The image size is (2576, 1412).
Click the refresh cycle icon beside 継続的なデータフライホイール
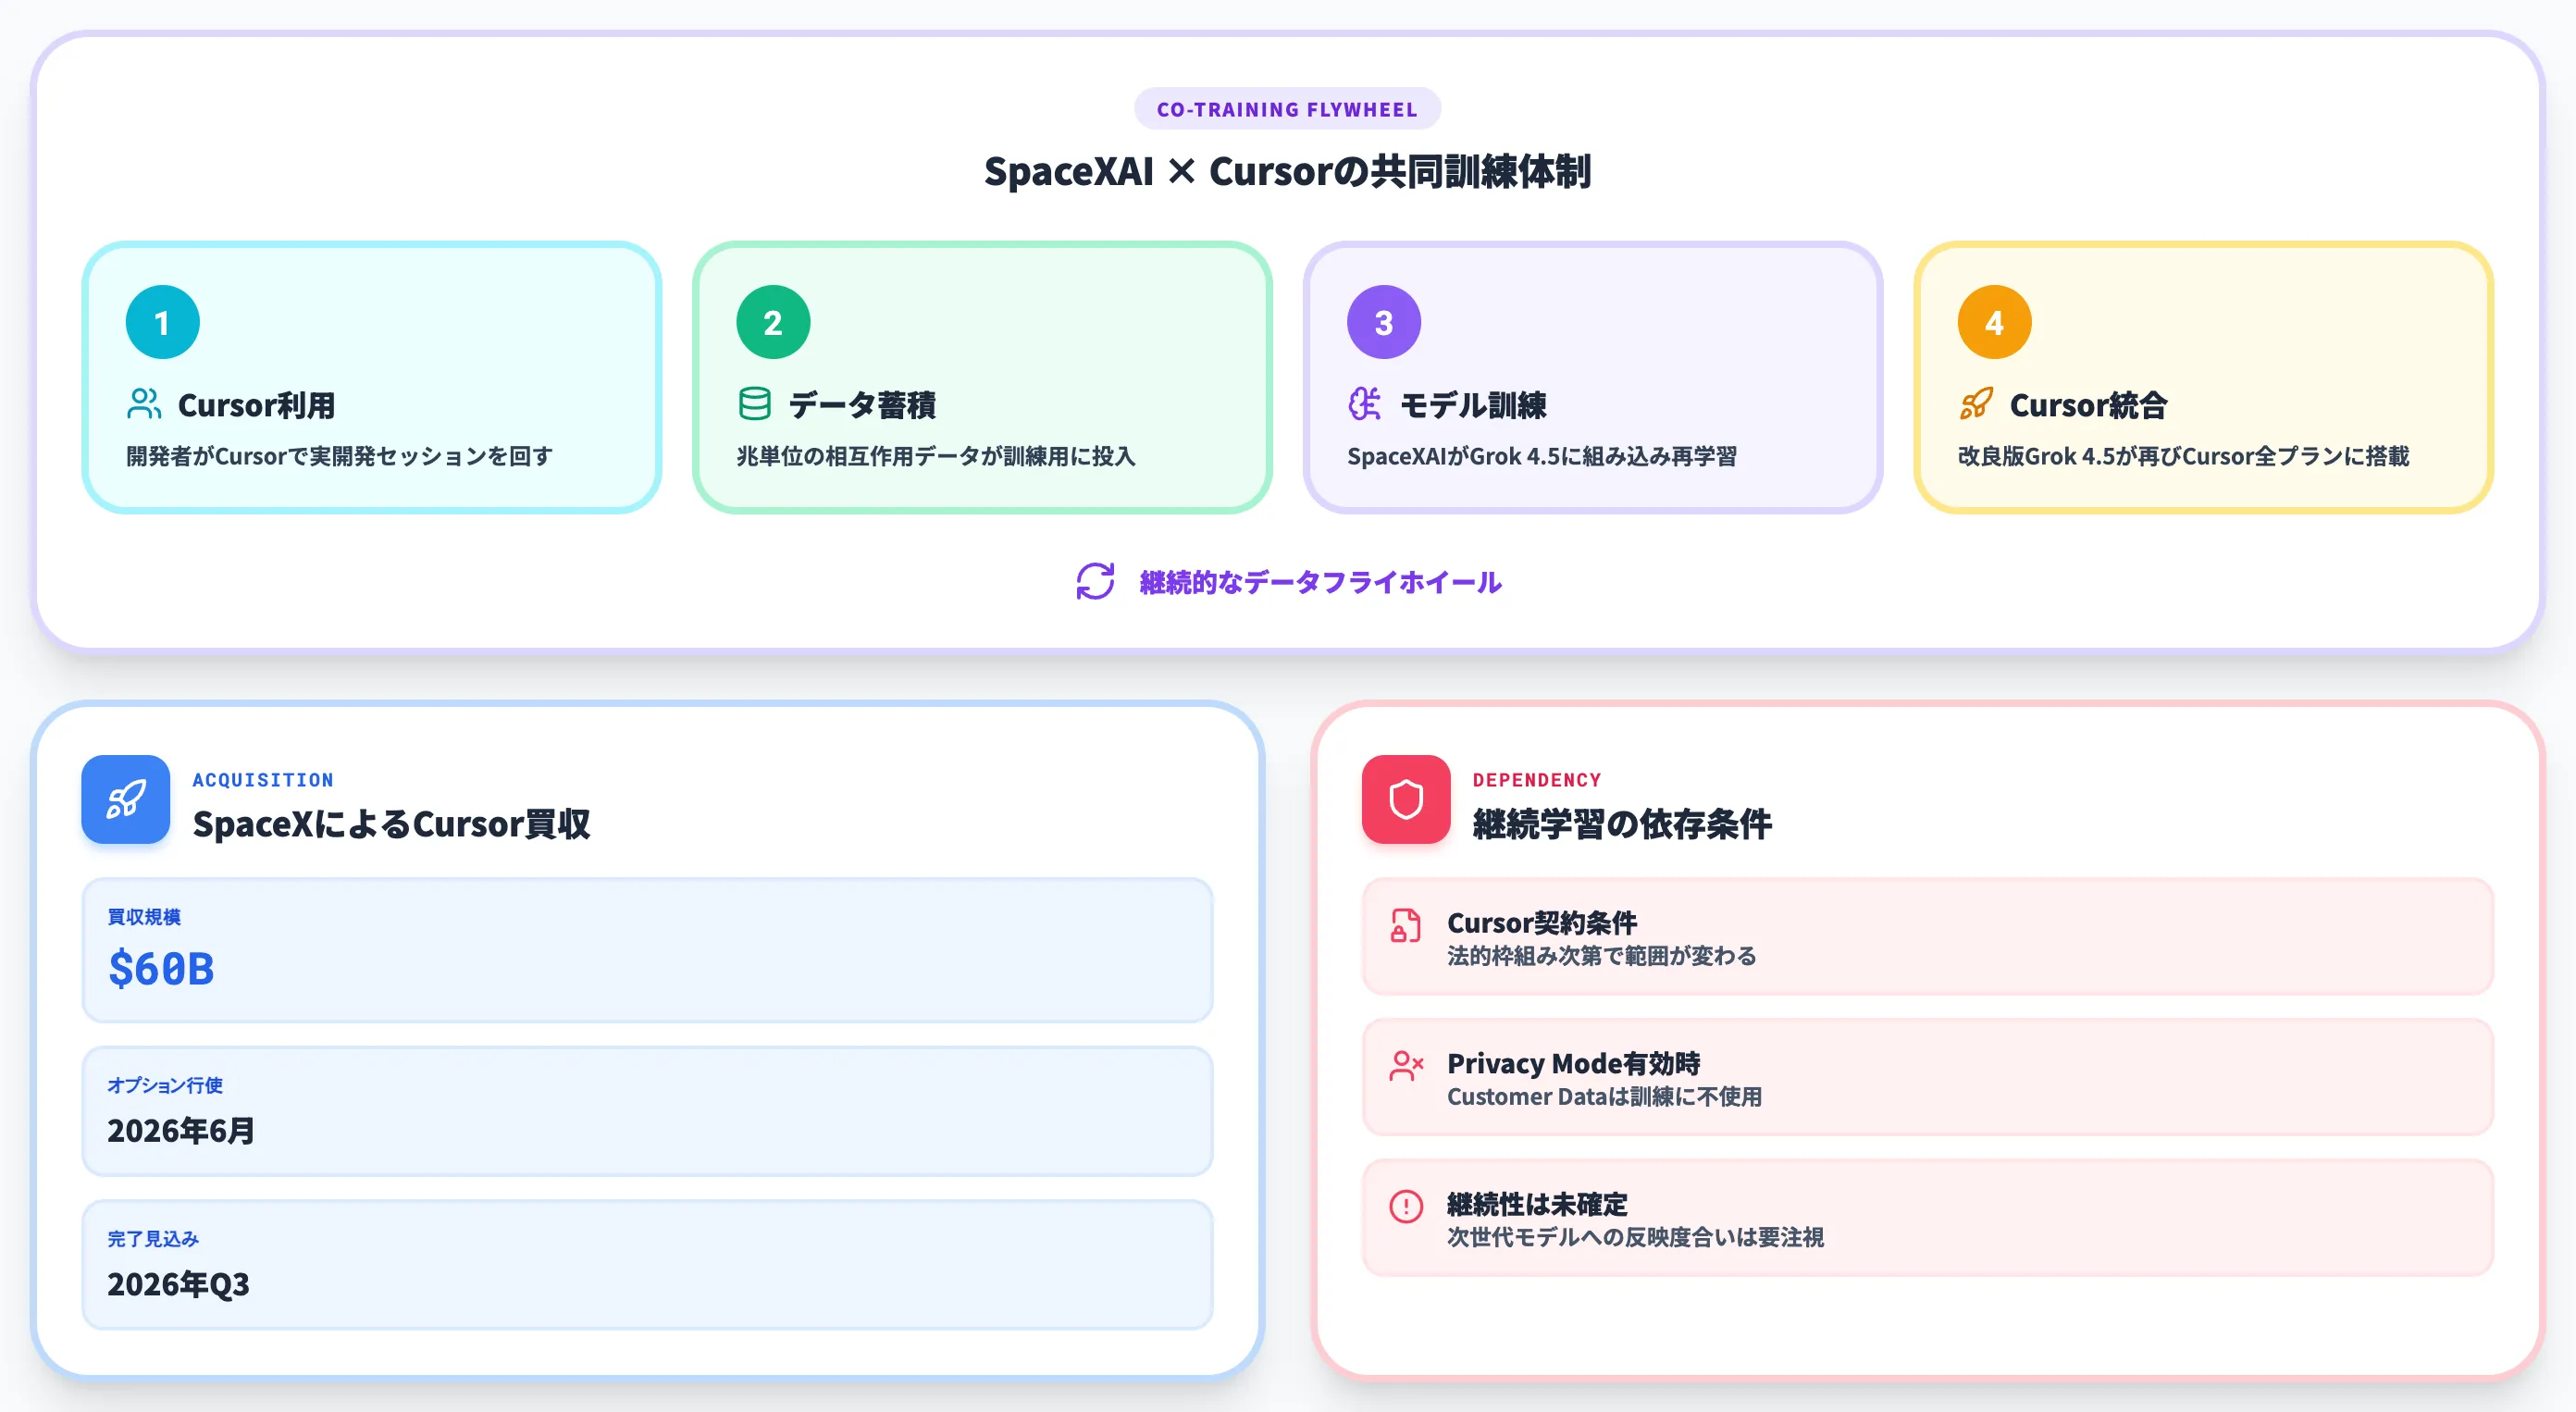(x=1096, y=582)
